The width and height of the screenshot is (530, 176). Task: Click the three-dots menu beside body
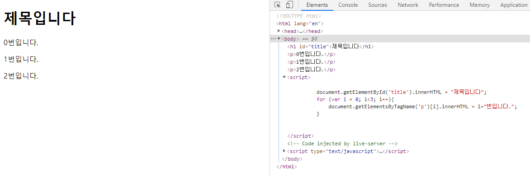click(273, 39)
